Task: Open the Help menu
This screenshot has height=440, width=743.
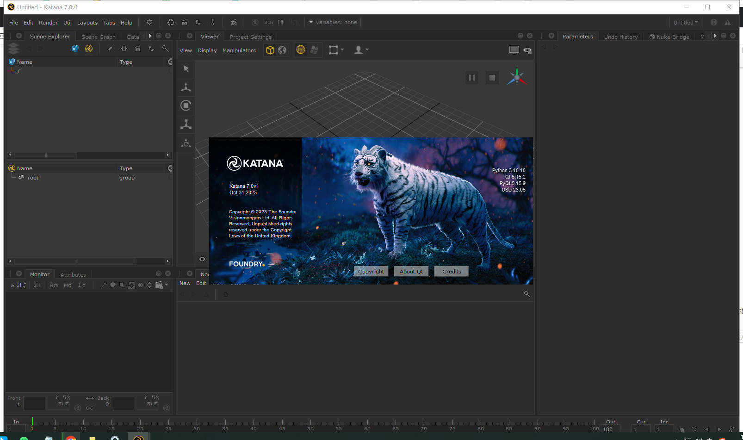Action: [126, 23]
